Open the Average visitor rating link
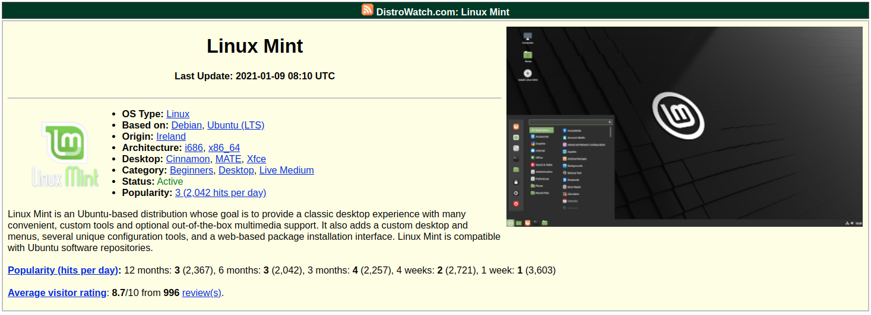Screen dimensions: 871x315 [57, 293]
